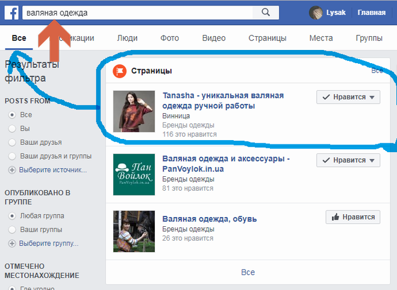Click thumbs-up Нравится for Валяная одежда, обувь
The width and height of the screenshot is (397, 290).
click(353, 217)
